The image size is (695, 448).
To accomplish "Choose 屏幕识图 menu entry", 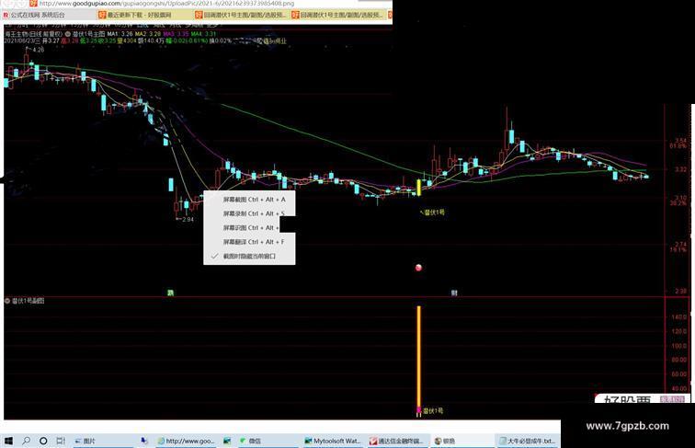I will click(251, 228).
